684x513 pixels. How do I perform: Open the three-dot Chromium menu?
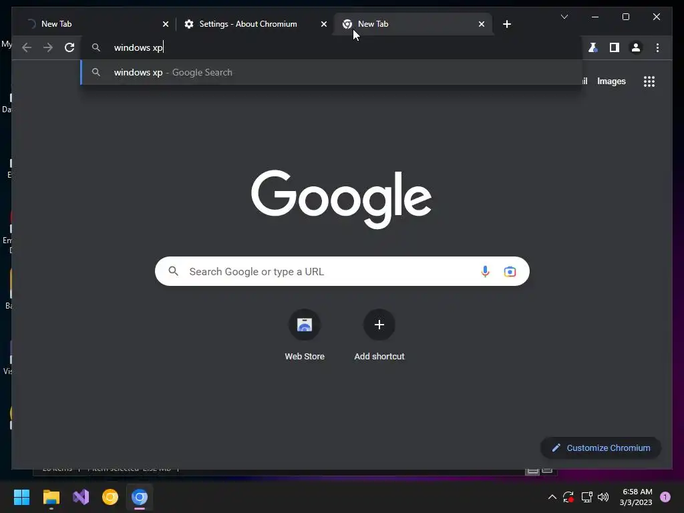point(657,47)
